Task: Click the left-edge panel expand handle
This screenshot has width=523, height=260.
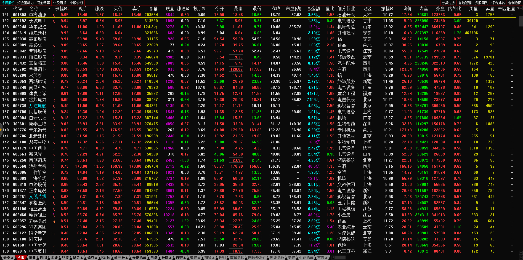Action: point(1,130)
